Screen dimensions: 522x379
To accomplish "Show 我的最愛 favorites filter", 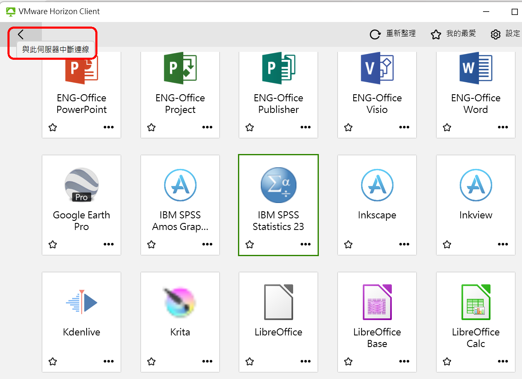I will (x=453, y=34).
